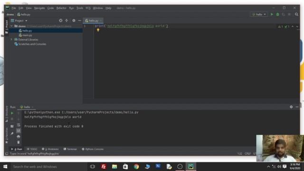This screenshot has height=171, width=304.
Task: Open the File menu
Action: 14,8
